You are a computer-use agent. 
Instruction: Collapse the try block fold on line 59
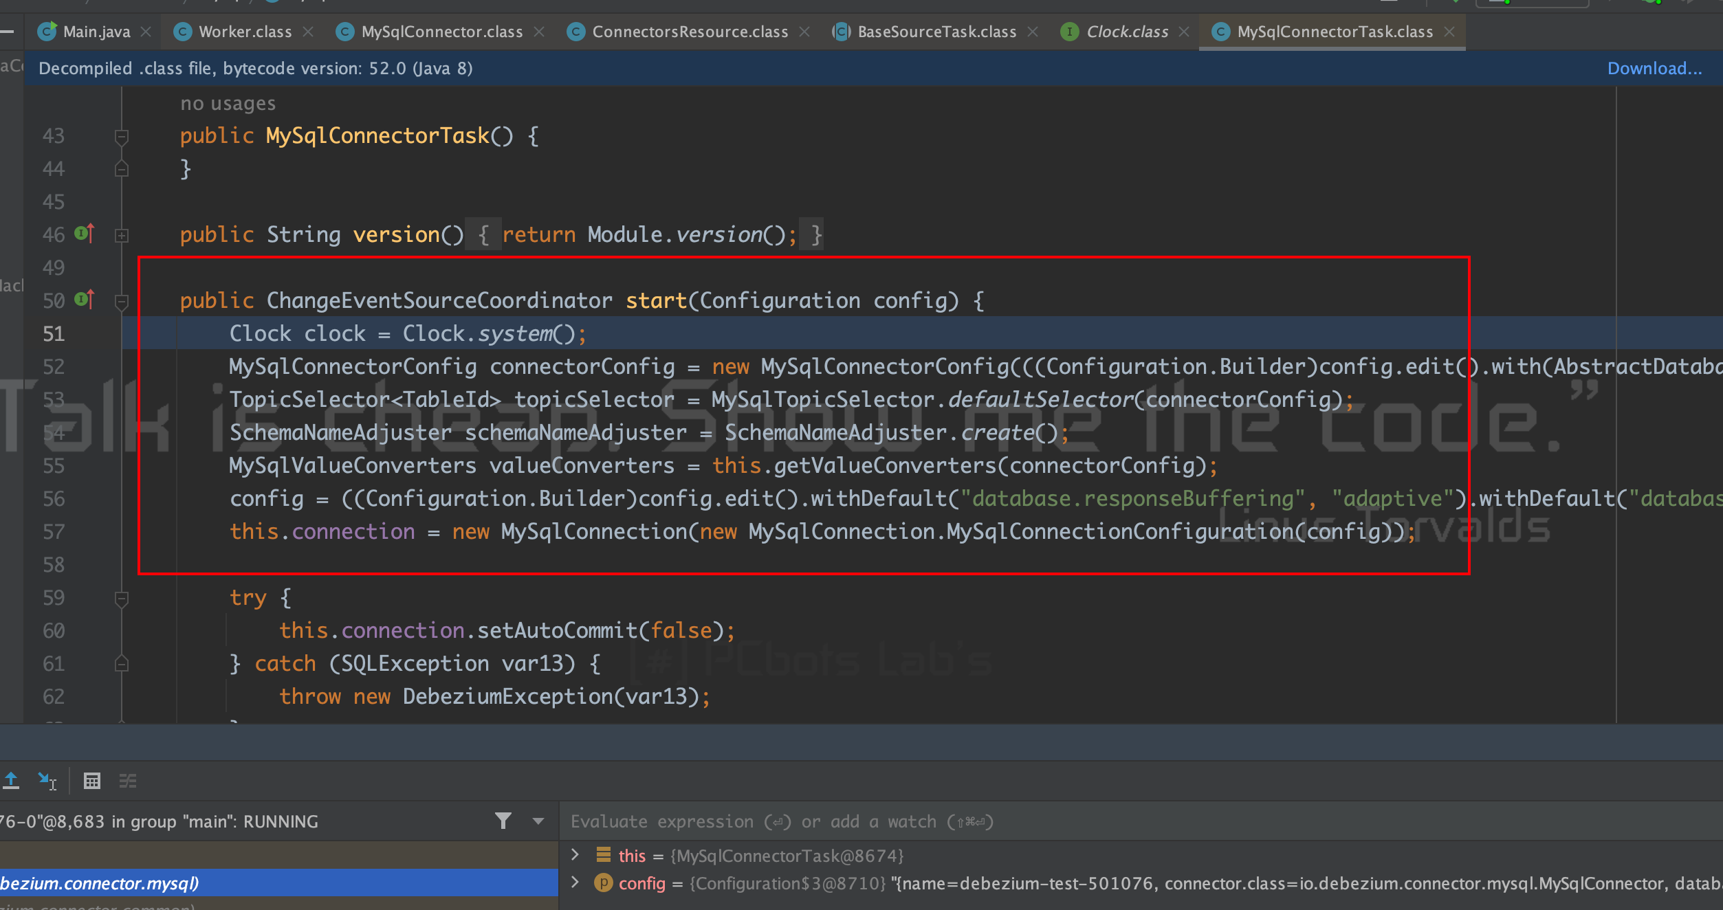(x=122, y=599)
